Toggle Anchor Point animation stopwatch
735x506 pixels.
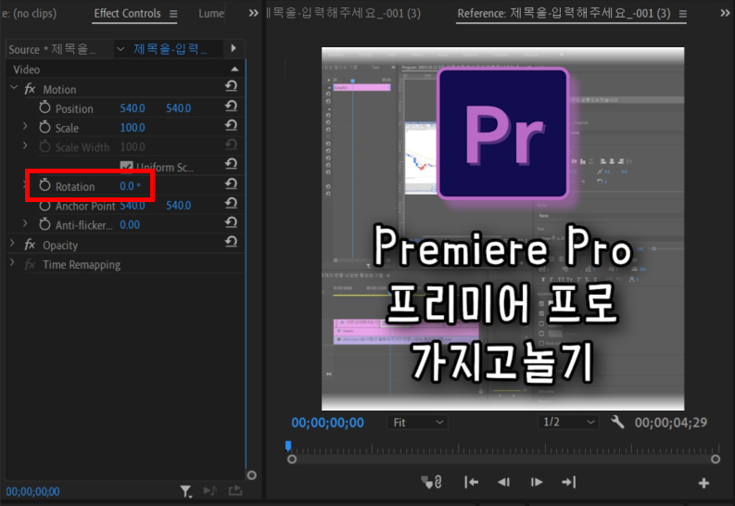tap(44, 206)
